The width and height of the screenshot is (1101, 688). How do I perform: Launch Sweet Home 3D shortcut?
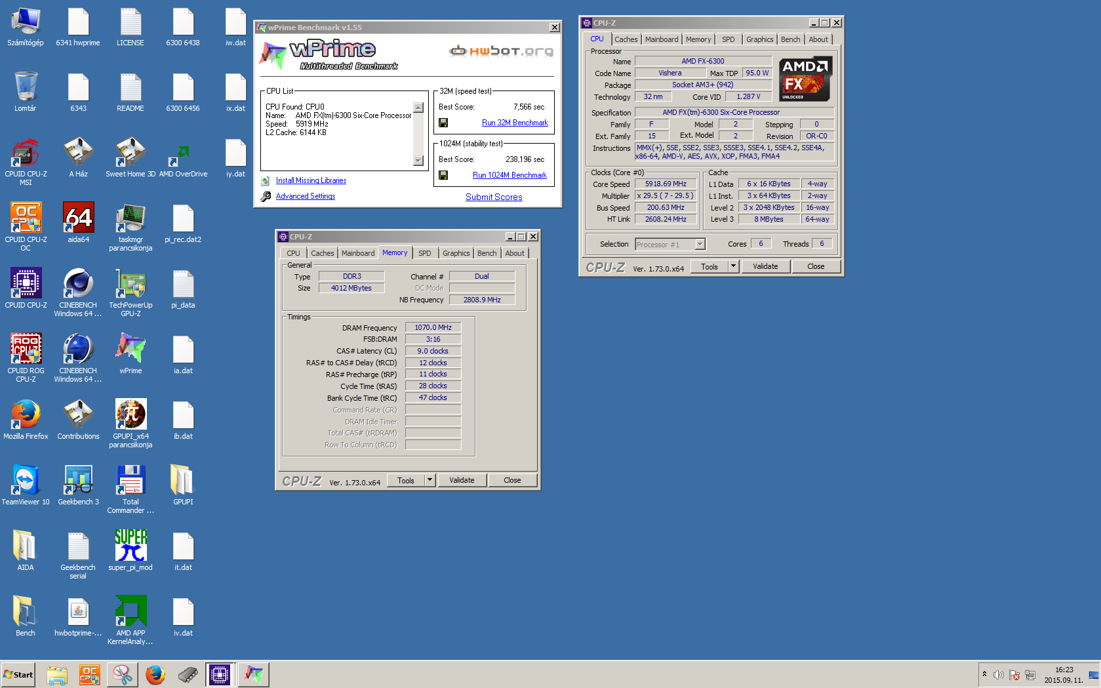[130, 158]
